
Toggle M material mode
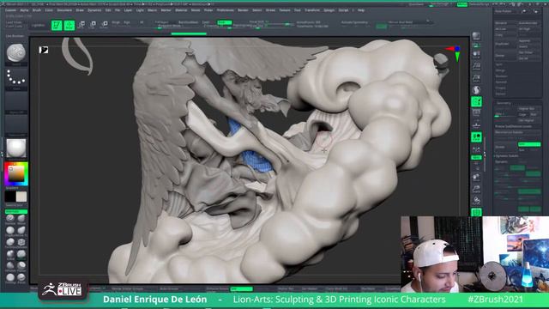[x=142, y=22]
